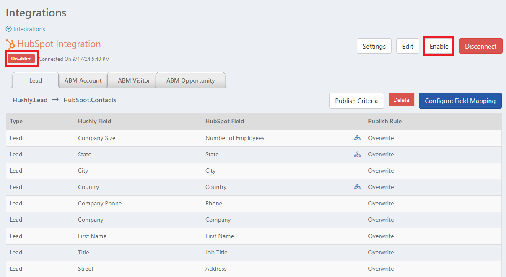Click the HubSpot Field column header
The width and height of the screenshot is (506, 277).
tap(225, 121)
